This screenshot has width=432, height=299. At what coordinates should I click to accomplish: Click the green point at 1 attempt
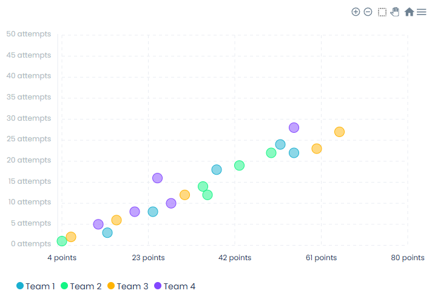(x=62, y=241)
